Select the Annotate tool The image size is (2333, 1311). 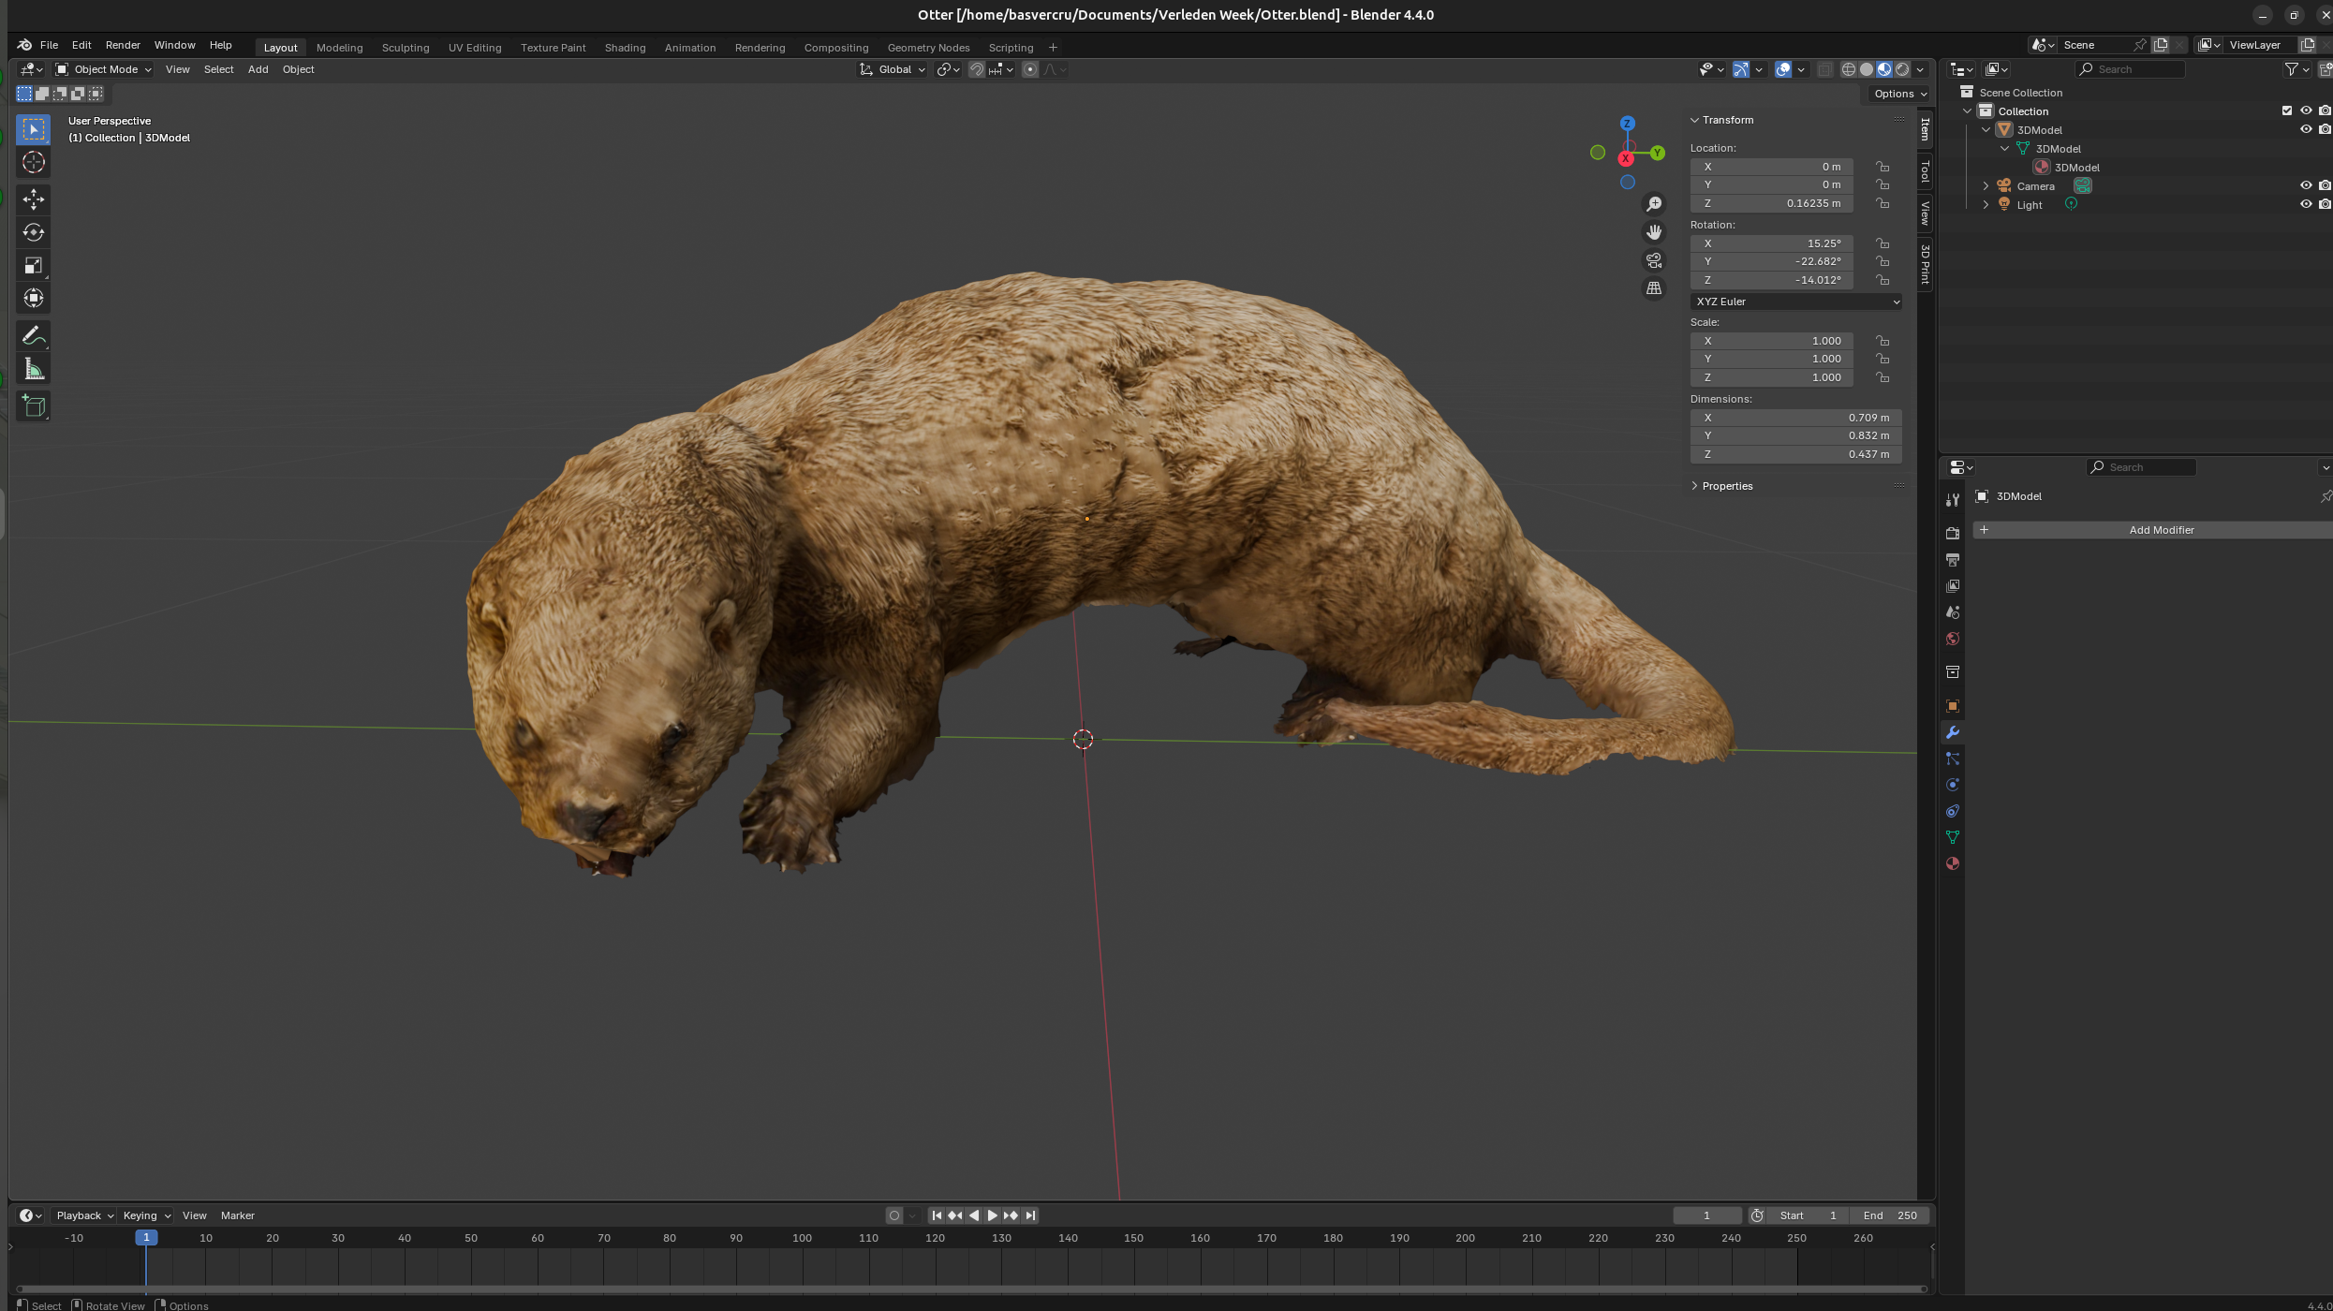point(34,335)
